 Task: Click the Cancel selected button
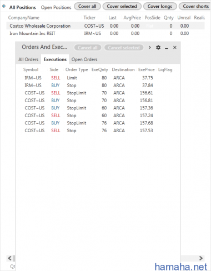pos(124,48)
